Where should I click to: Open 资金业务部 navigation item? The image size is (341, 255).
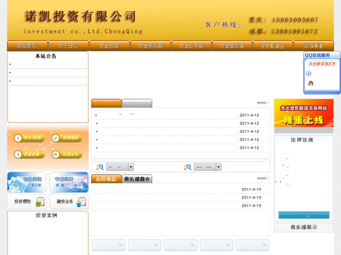click(x=191, y=46)
